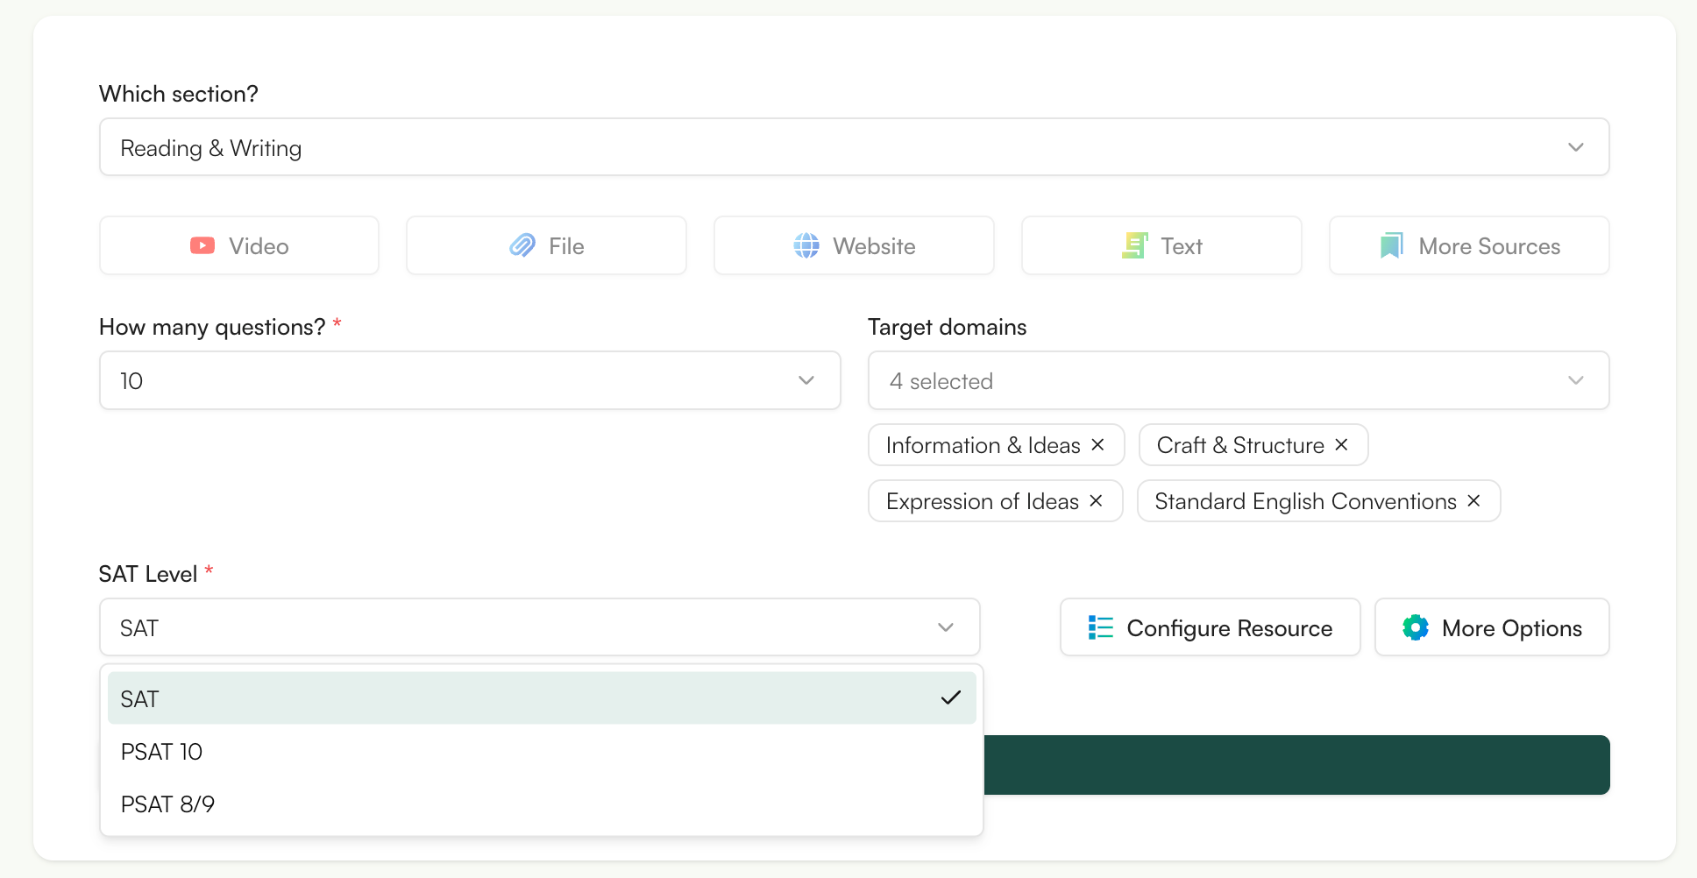Click the 4 selected placeholder text
The image size is (1697, 878).
(941, 381)
